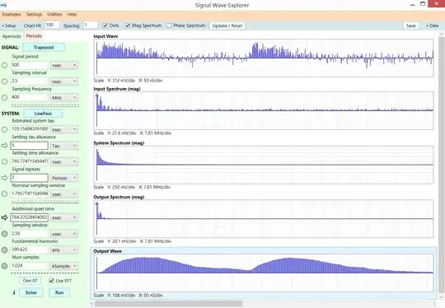445x308 pixels.
Task: Open the Data panel toggle
Action: pyautogui.click(x=433, y=26)
